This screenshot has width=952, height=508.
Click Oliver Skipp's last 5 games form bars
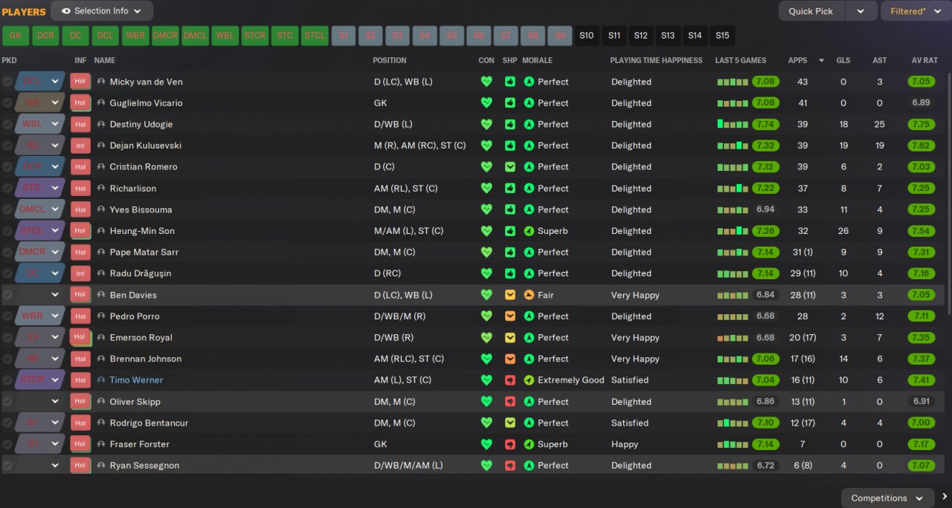[733, 402]
